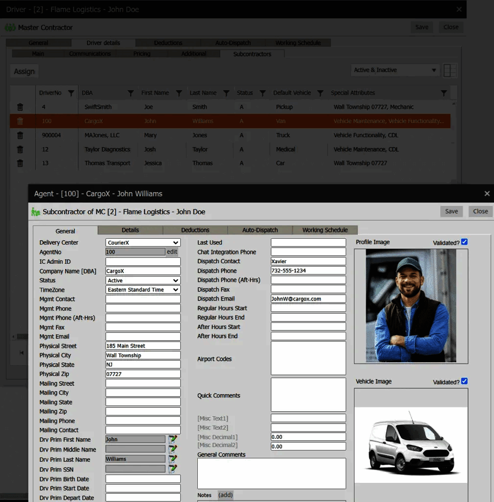
Task: Click the Assign button
Action: coord(24,72)
